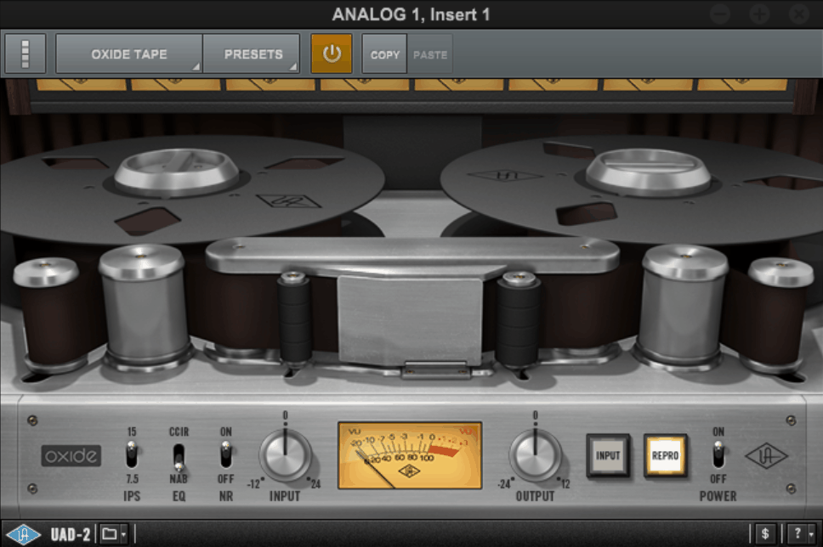Viewport: 823px width, 547px height.
Task: Click the oxide logo badge
Action: (x=71, y=456)
